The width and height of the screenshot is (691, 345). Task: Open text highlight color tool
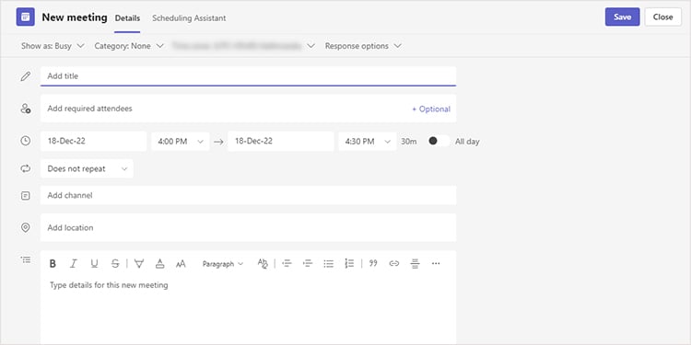point(139,264)
